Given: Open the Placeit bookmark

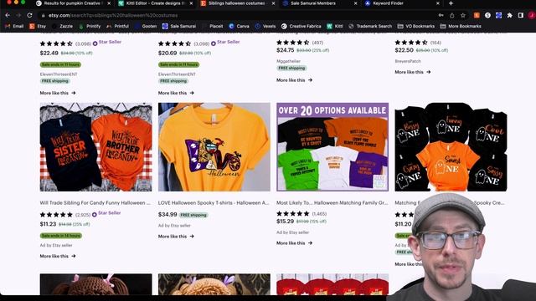Looking at the screenshot, I should (213, 26).
